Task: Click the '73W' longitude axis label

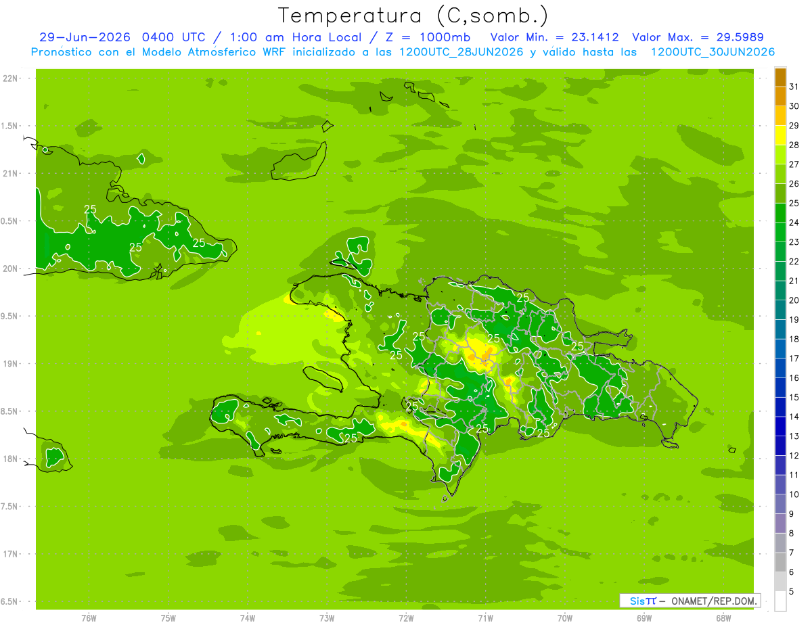Action: point(327,618)
